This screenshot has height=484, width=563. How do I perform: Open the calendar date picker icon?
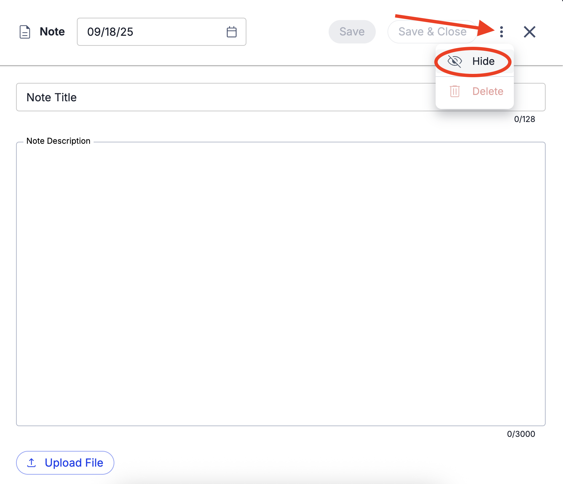point(231,32)
